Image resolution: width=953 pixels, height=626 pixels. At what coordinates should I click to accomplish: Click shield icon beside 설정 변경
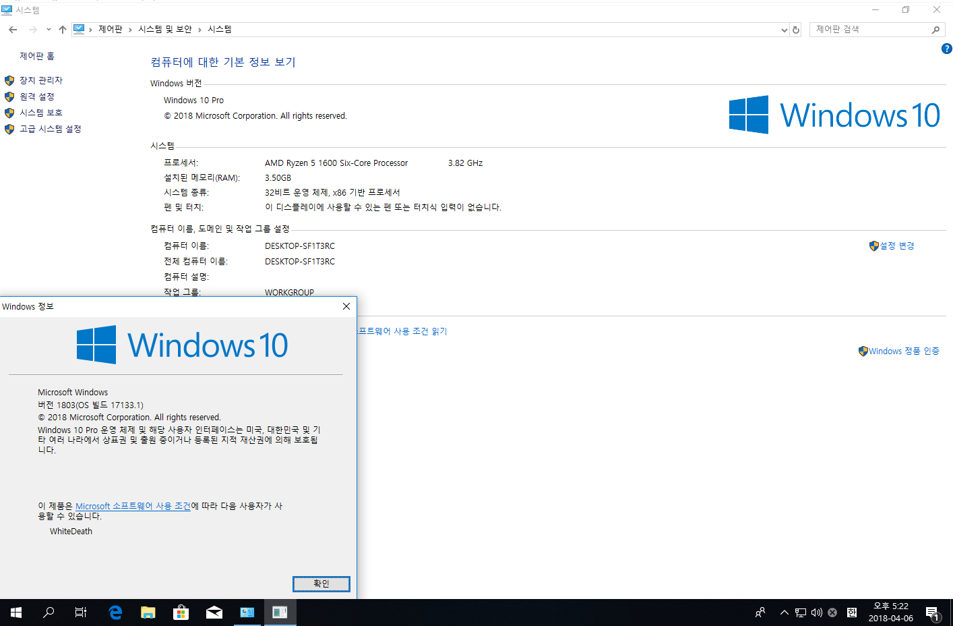click(874, 246)
